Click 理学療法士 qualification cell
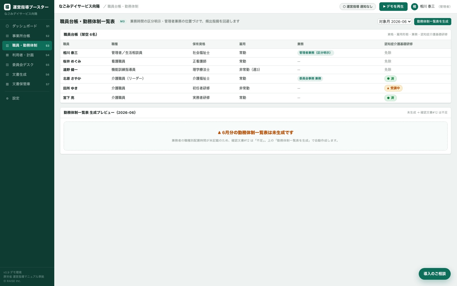This screenshot has height=286, width=457. [201, 70]
